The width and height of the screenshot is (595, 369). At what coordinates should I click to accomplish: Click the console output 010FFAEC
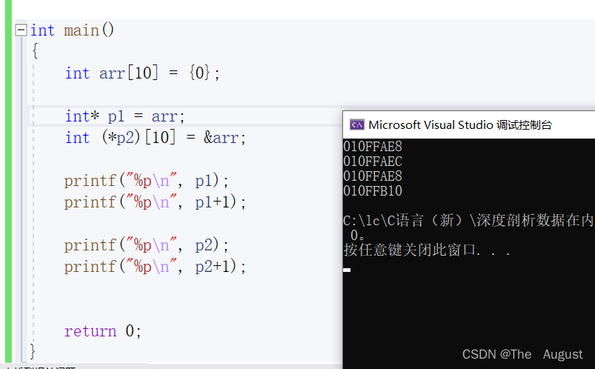click(373, 162)
